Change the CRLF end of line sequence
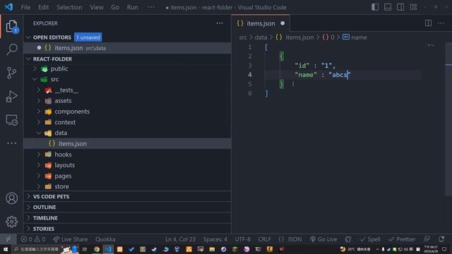452x254 pixels. (x=264, y=239)
